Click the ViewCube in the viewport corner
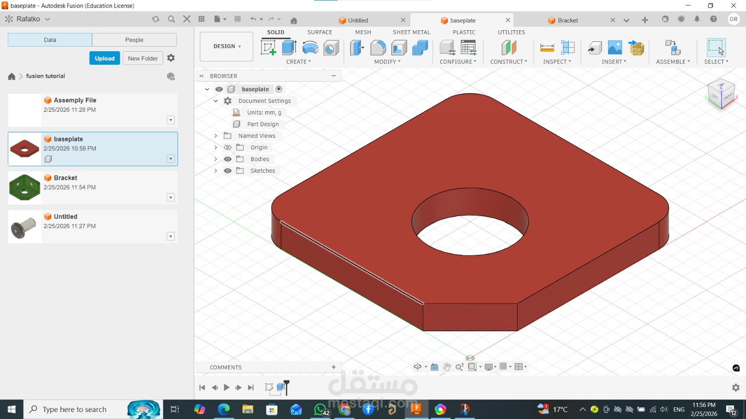This screenshot has height=419, width=746. coord(721,95)
